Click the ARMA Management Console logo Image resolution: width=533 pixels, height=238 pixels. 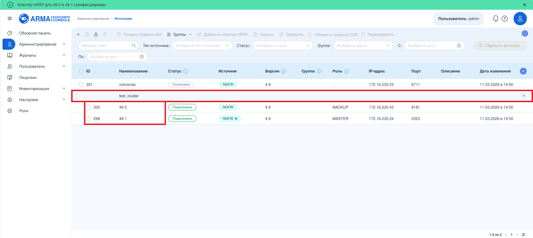(x=44, y=19)
